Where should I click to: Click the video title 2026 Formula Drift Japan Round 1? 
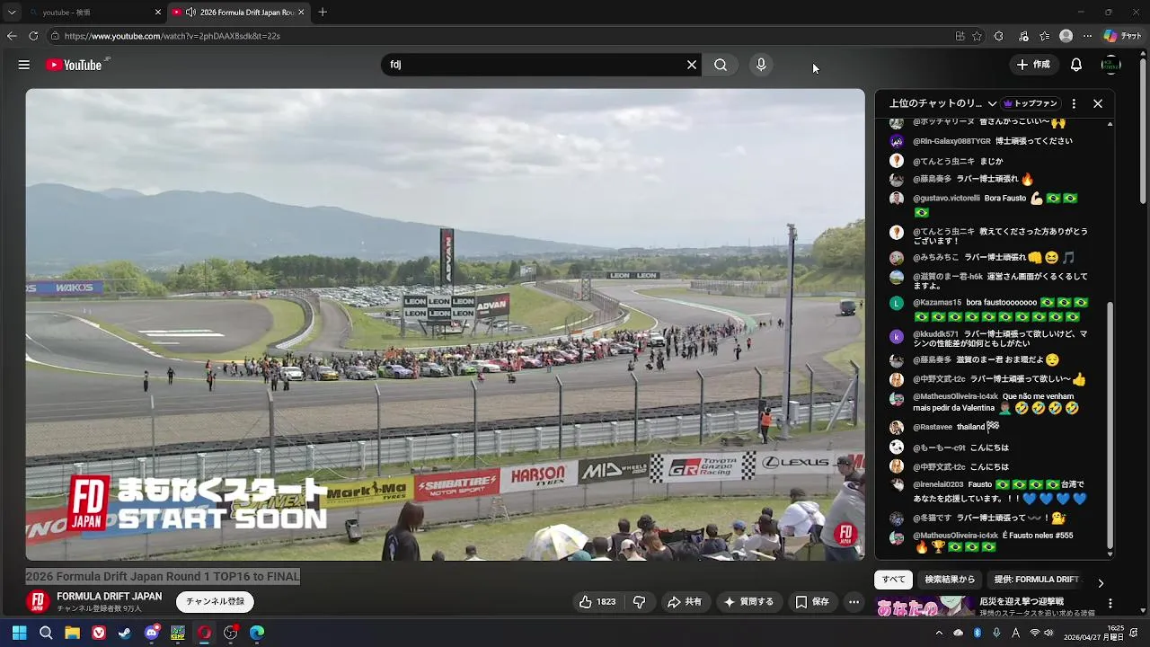(x=163, y=576)
